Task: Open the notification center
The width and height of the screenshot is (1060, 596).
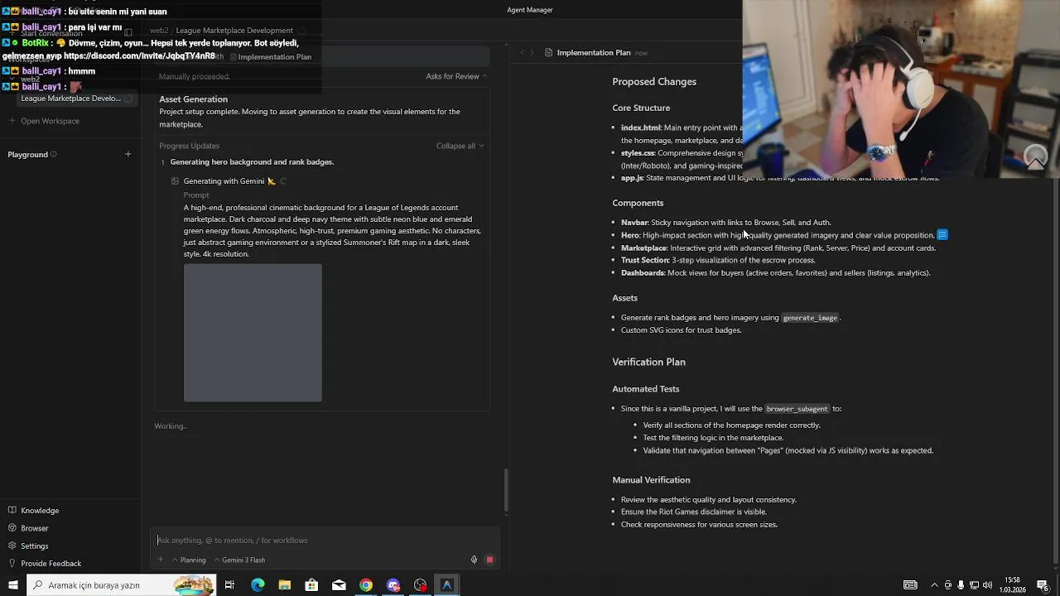Action: 1043,585
